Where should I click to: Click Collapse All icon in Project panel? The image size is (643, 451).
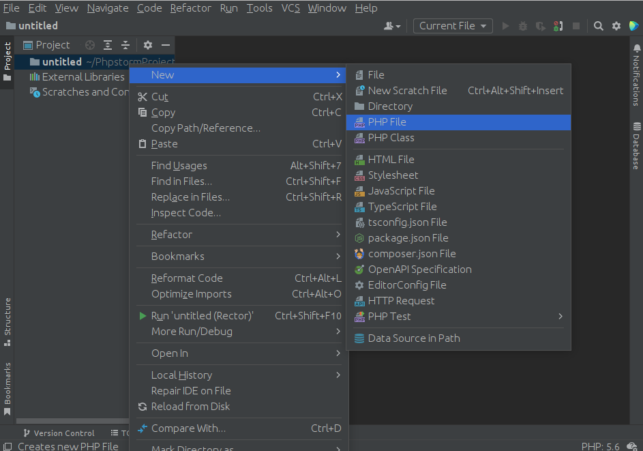pyautogui.click(x=125, y=45)
